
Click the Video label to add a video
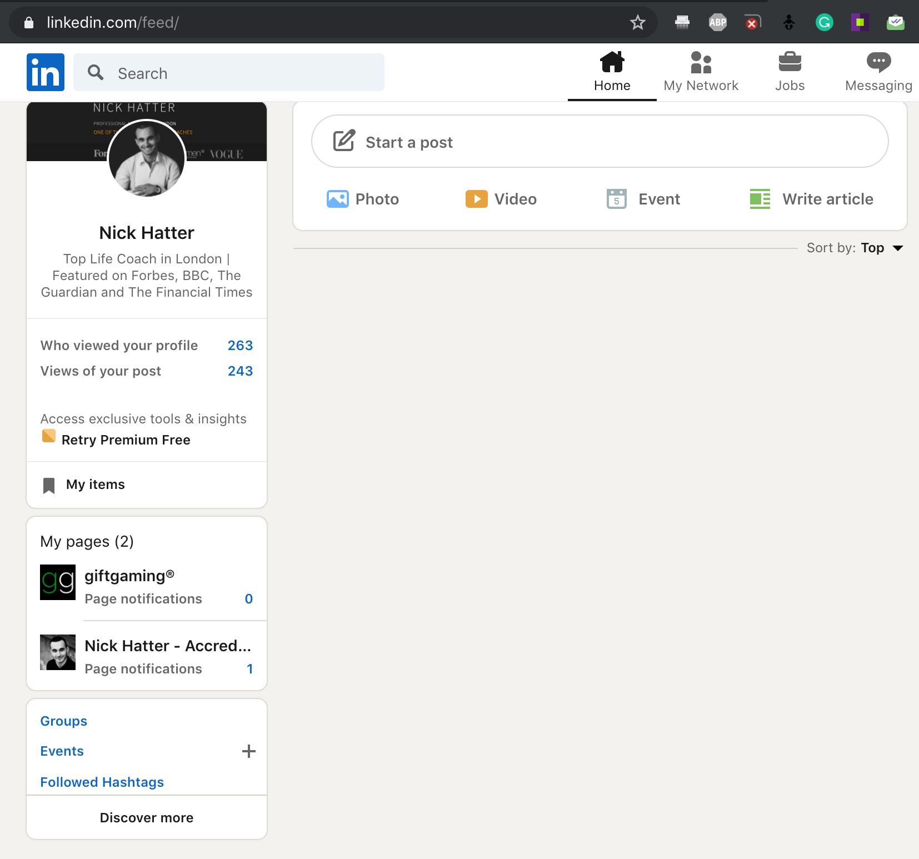(x=516, y=199)
